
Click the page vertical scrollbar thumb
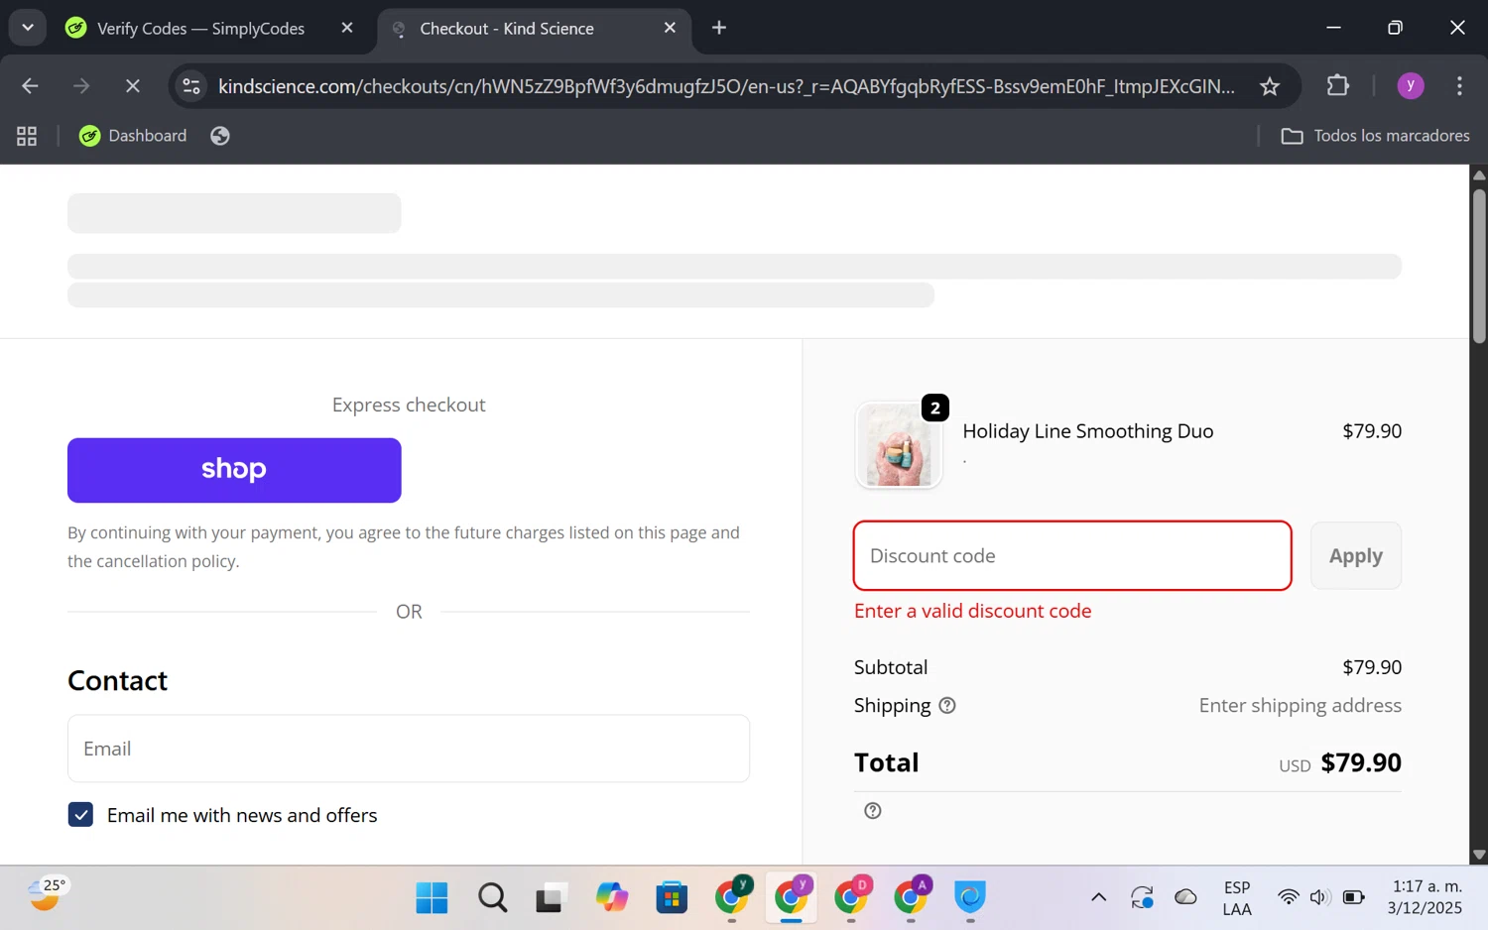tap(1479, 266)
